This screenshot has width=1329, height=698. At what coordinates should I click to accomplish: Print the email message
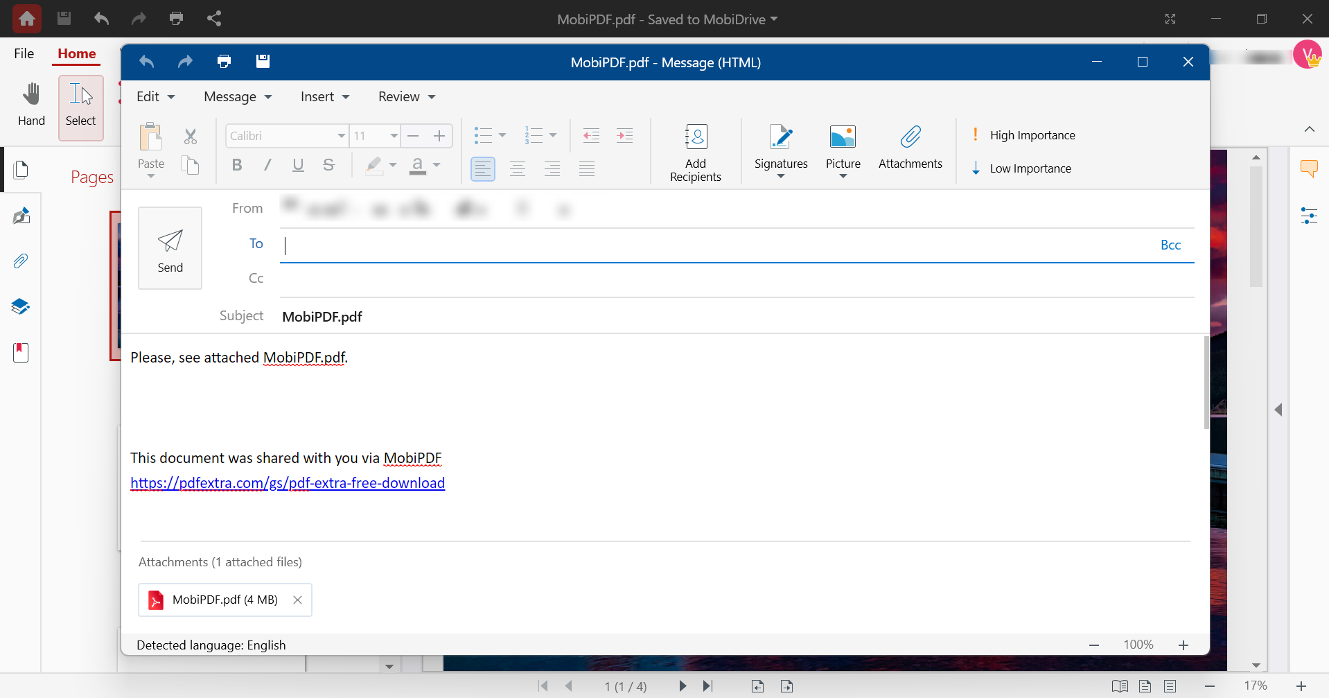pos(224,62)
